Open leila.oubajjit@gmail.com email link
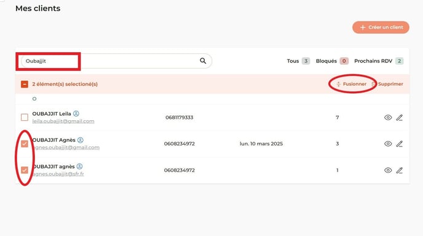Viewport: 423px width, 236px height. (x=63, y=121)
